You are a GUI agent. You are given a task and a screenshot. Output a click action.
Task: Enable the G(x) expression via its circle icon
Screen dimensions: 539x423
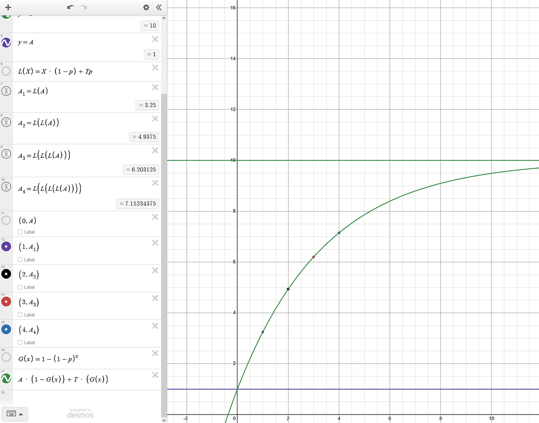(x=6, y=357)
